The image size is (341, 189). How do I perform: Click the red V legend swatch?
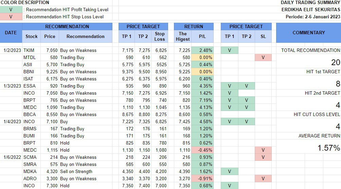(x=11, y=17)
